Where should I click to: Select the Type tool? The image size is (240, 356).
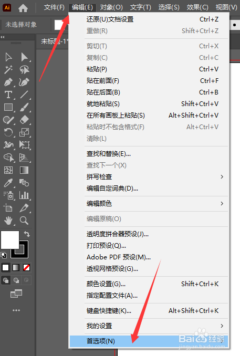[x=8, y=95]
